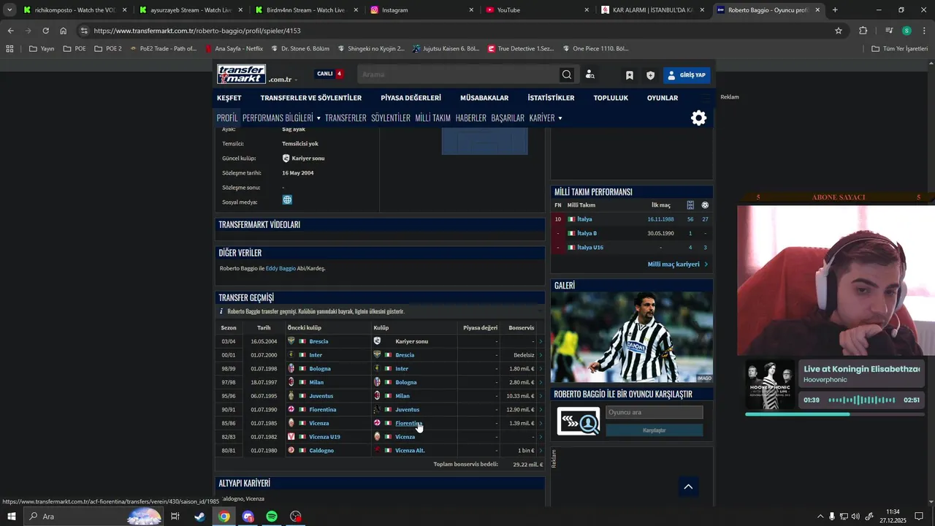Click the Juventus crest in the 90/91 row
The height and width of the screenshot is (526, 935).
point(377,409)
